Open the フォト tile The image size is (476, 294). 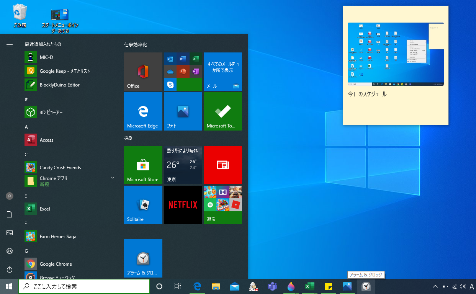[183, 111]
